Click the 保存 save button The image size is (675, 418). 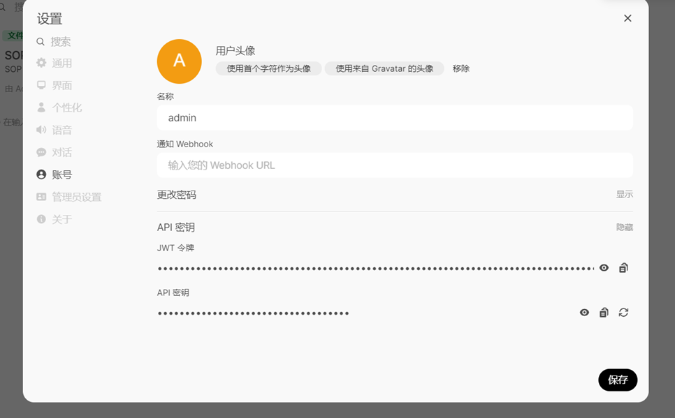tap(618, 380)
